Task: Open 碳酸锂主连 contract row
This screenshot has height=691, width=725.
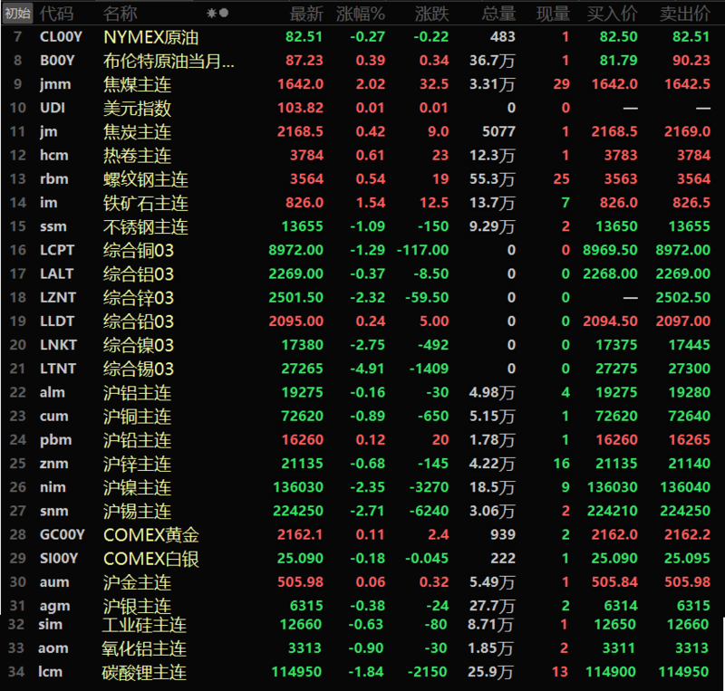Action: 145,672
